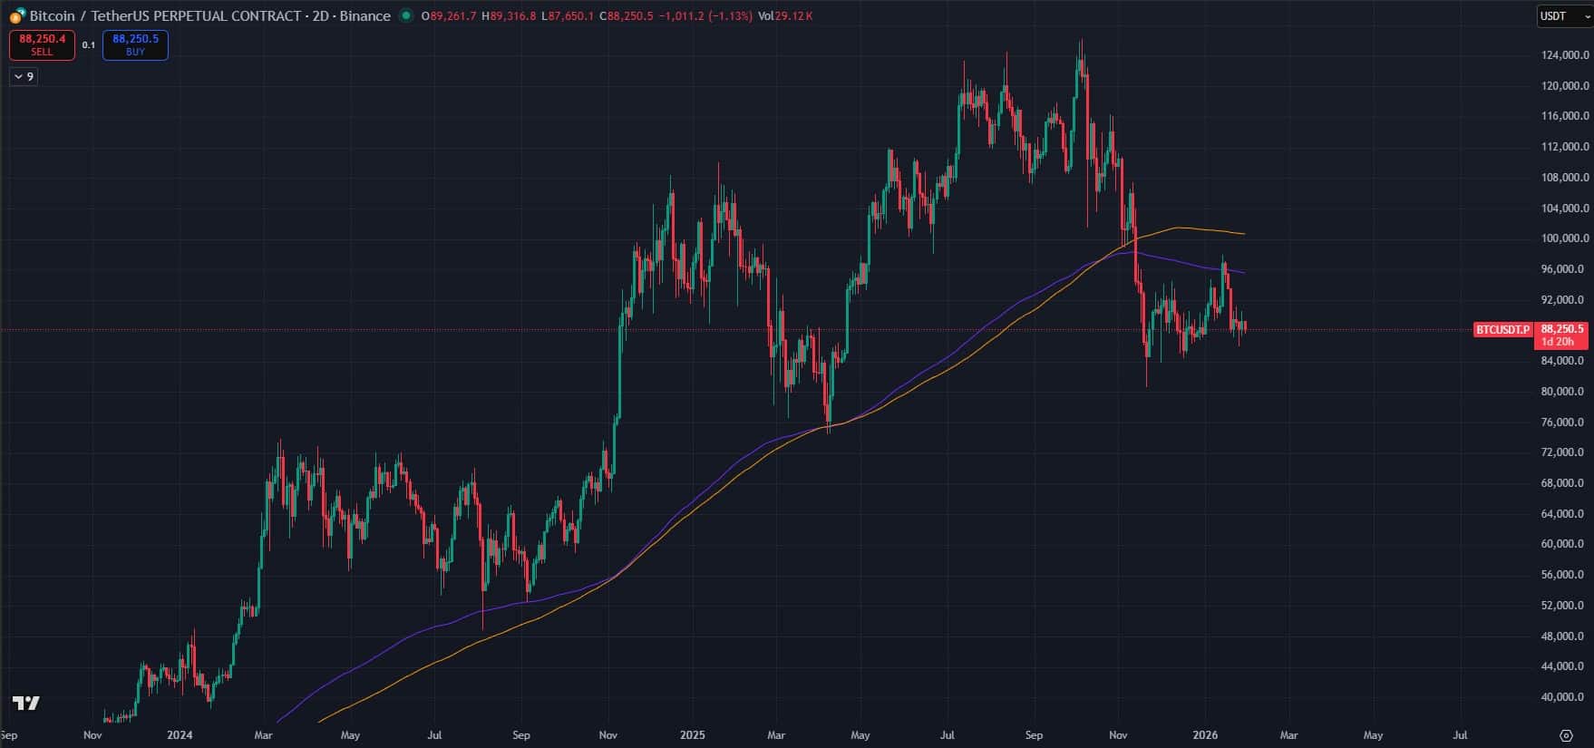1594x748 pixels.
Task: Click the 2025 label on time axis
Action: tap(692, 735)
